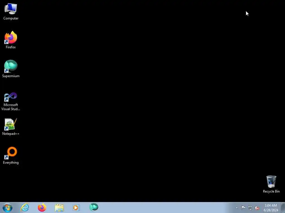Click the Show desktop button
285x213 pixels.
[283, 207]
